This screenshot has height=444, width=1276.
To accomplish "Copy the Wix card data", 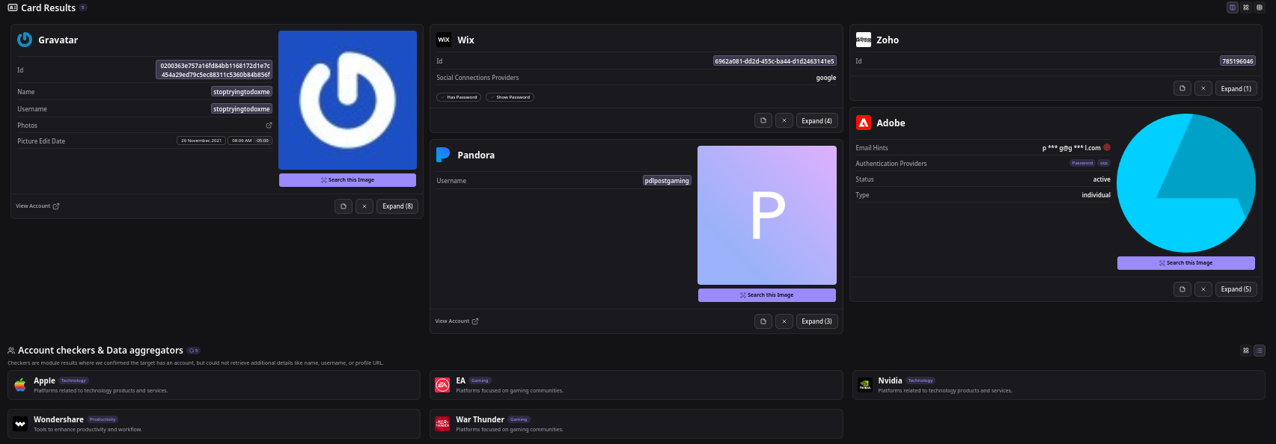I will tap(763, 121).
